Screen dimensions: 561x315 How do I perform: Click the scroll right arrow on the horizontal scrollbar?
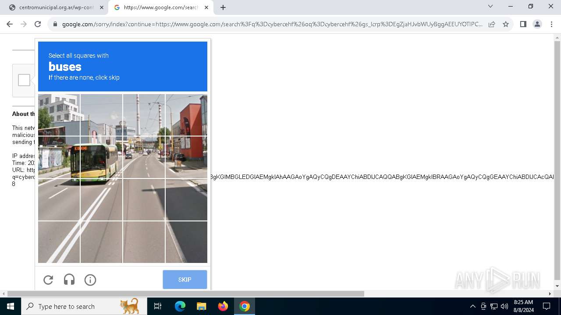click(x=550, y=294)
